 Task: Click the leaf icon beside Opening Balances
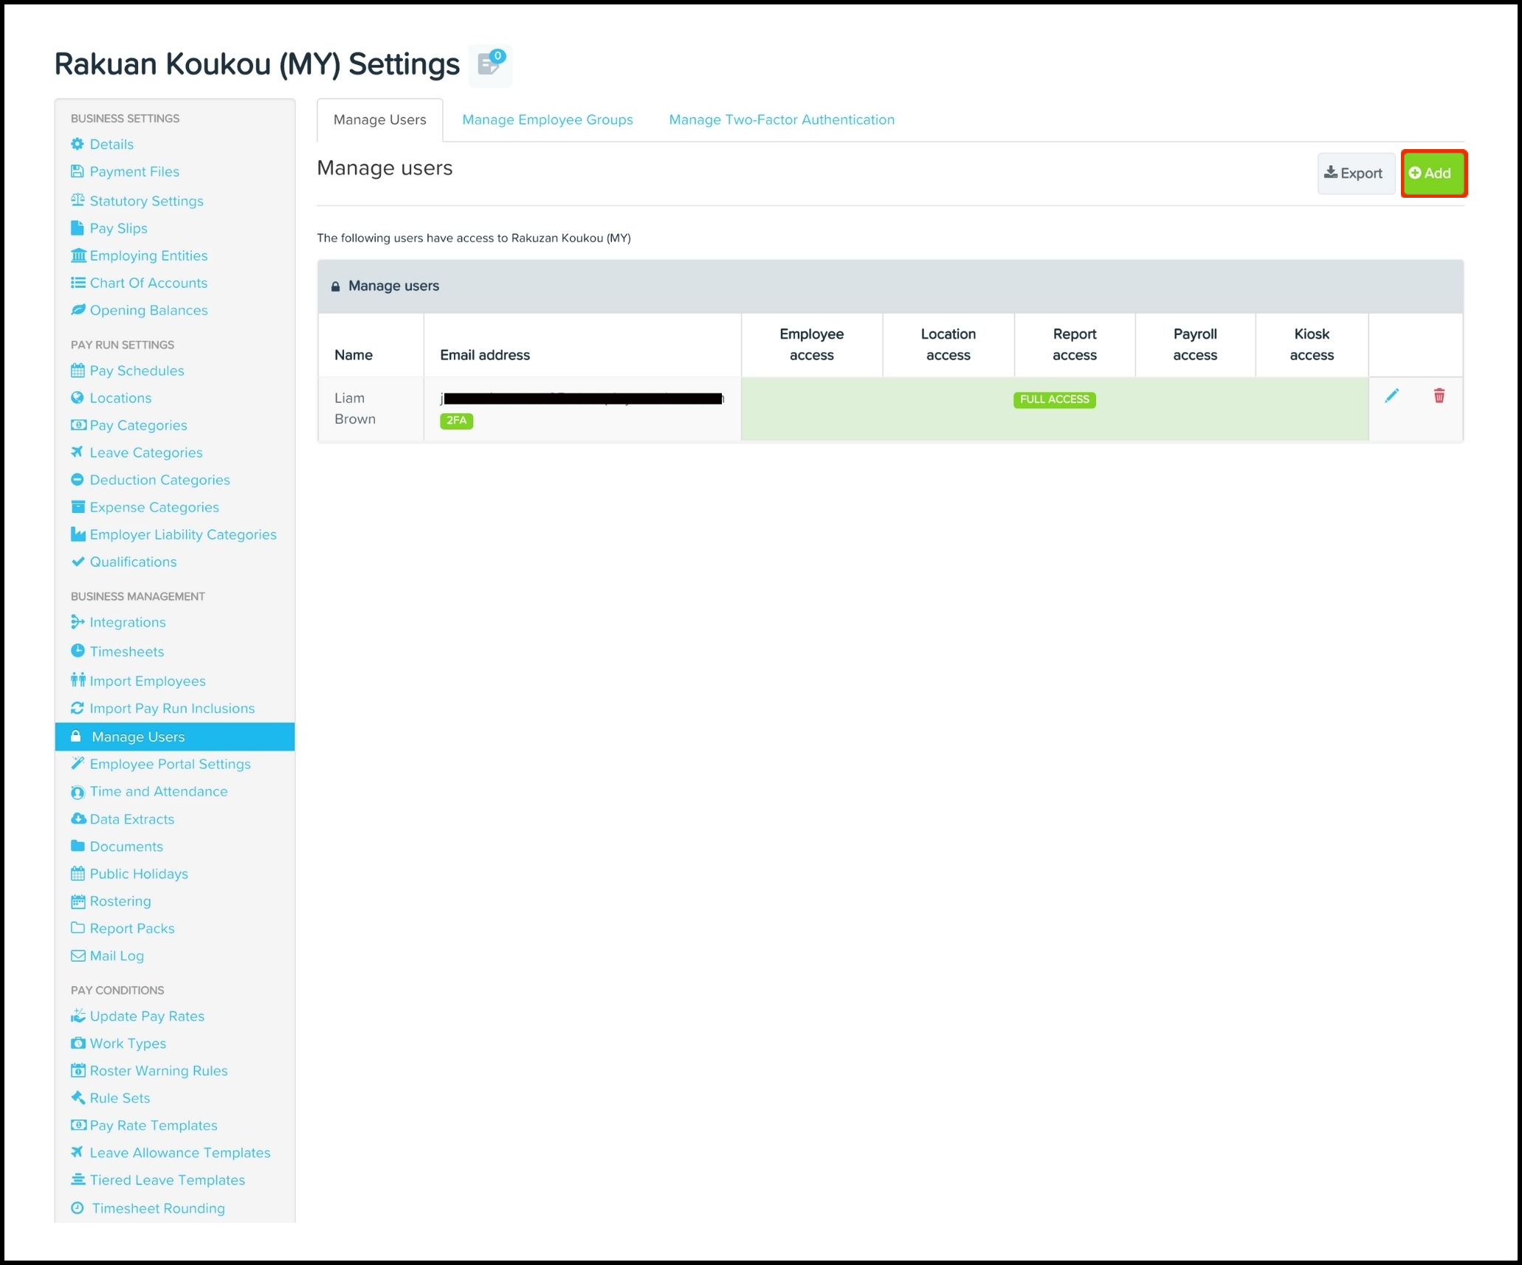pos(78,310)
